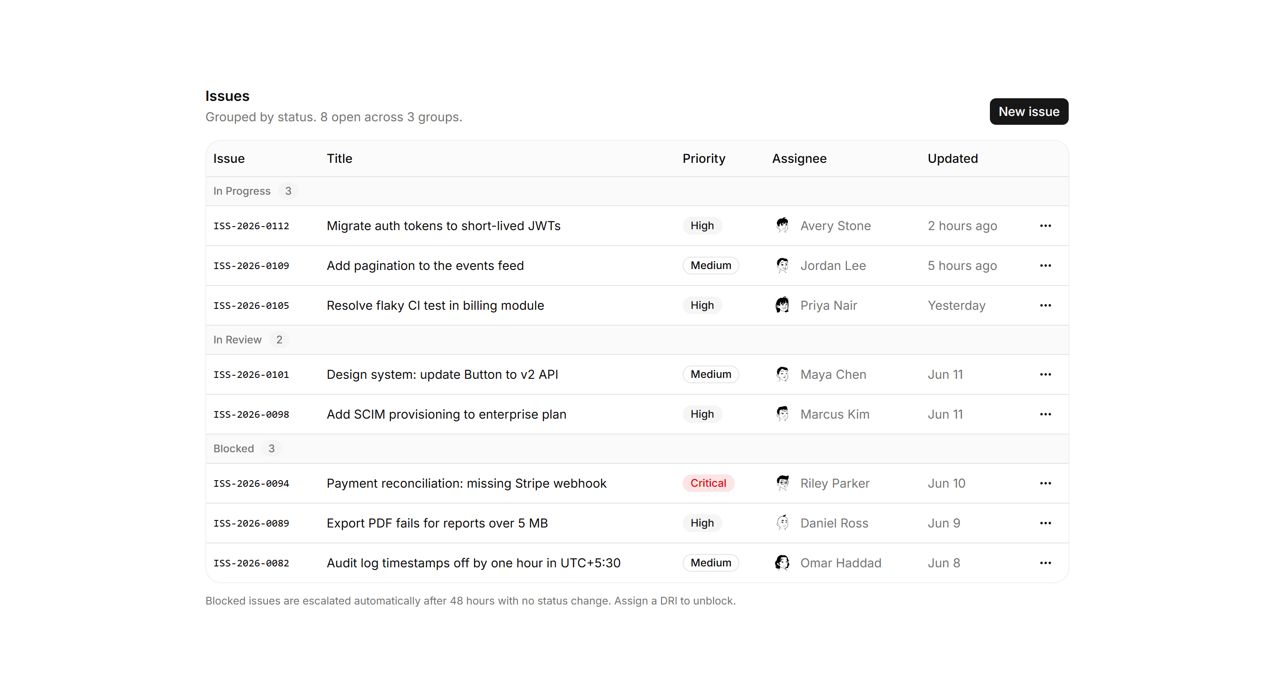The image size is (1275, 693).
Task: Click assignee name Marcus Kim
Action: pyautogui.click(x=835, y=414)
